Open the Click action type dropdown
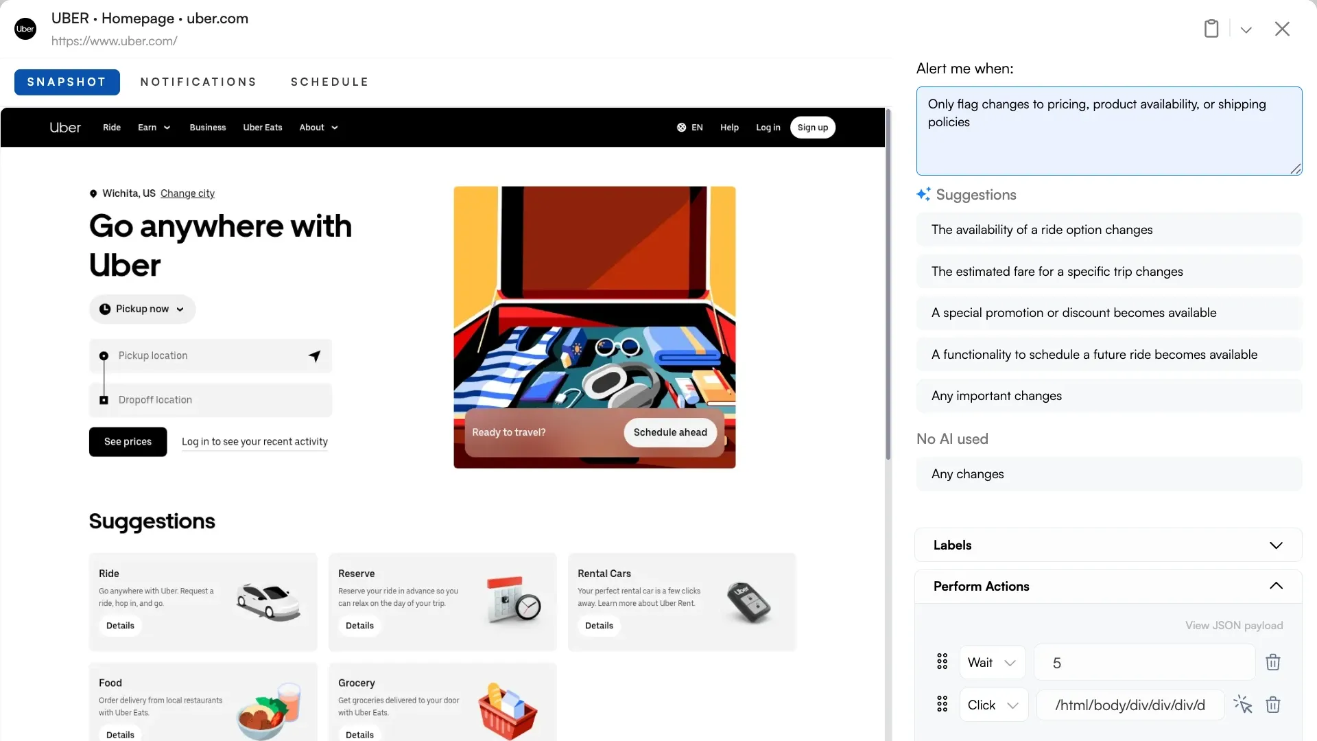Screen dimensions: 1317x741 993,705
